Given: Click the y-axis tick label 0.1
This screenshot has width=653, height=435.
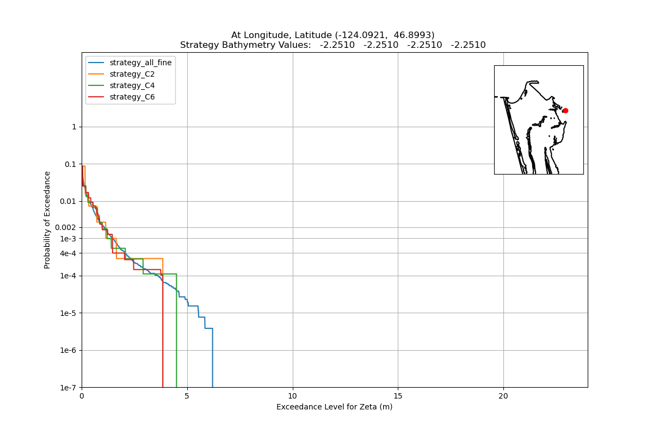Looking at the screenshot, I should click(71, 164).
